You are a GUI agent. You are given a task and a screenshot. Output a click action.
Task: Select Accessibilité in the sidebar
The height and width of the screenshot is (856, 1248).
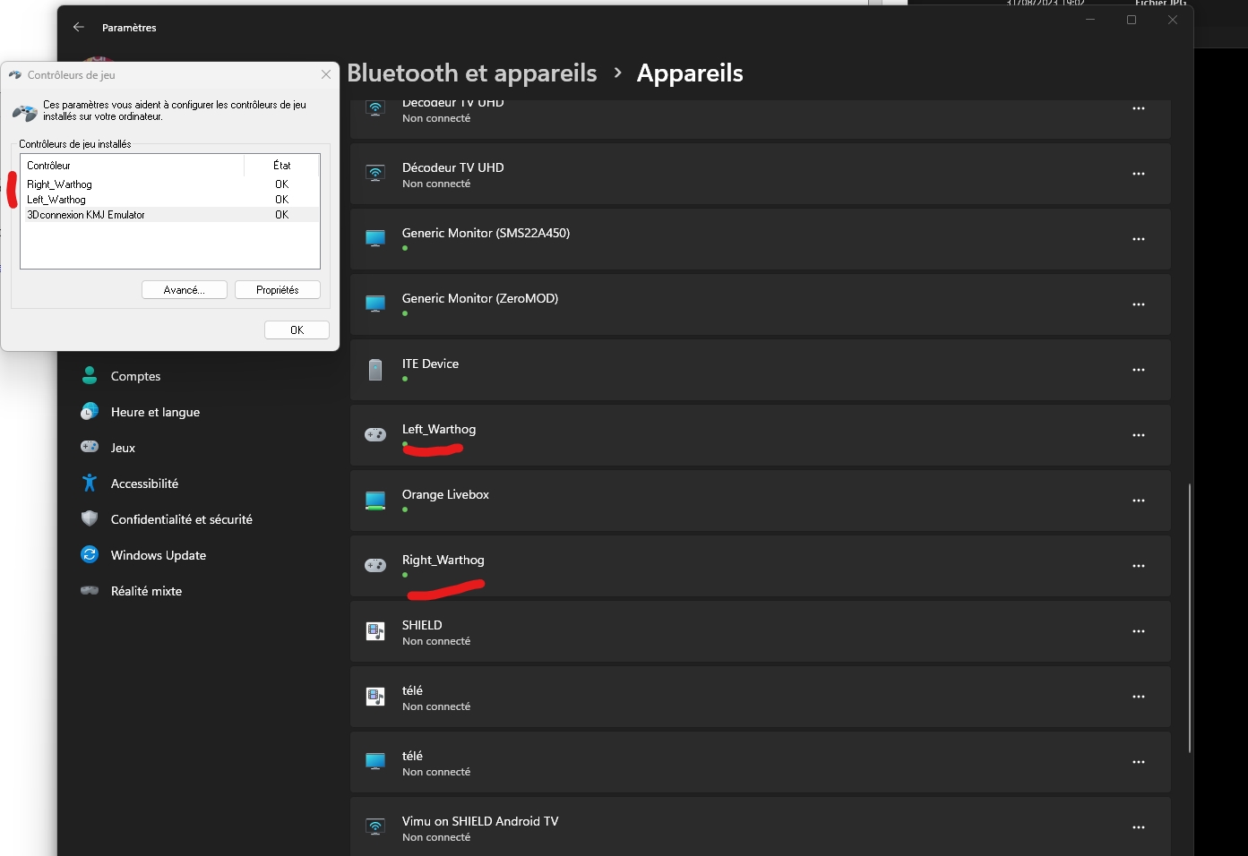point(144,484)
